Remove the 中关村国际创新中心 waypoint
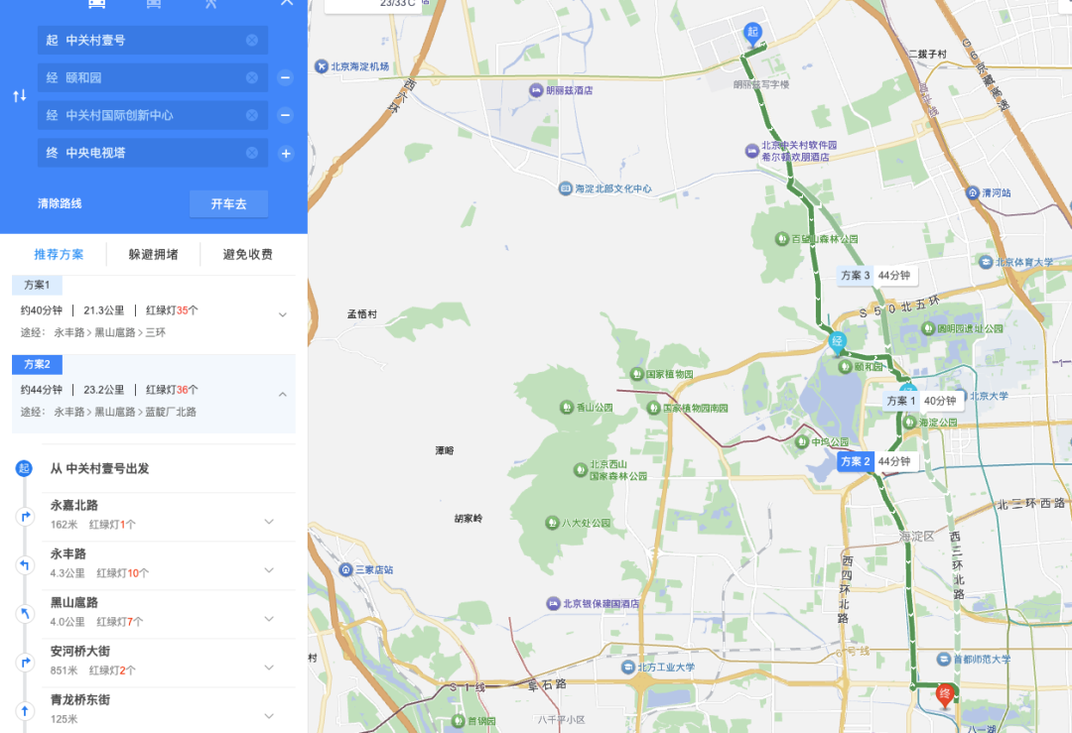This screenshot has height=733, width=1072. (x=286, y=115)
